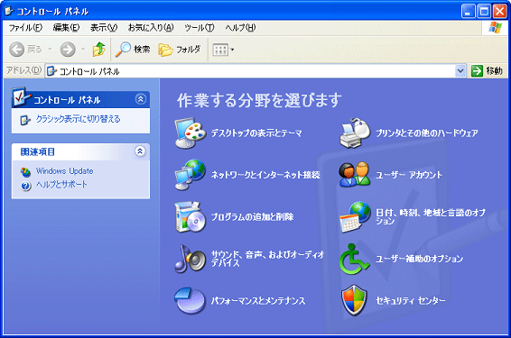Viewport: 511px width, 338px height.
Task: Collapse the 関連項目 sidebar section
Action: point(140,151)
